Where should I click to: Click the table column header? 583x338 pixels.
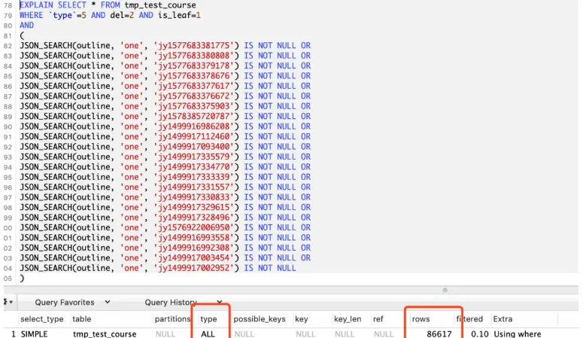pyautogui.click(x=82, y=319)
